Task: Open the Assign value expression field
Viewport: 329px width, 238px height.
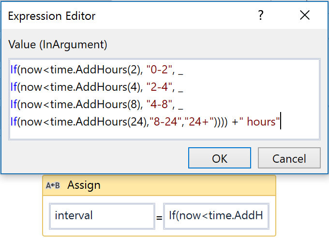Action: [216, 215]
